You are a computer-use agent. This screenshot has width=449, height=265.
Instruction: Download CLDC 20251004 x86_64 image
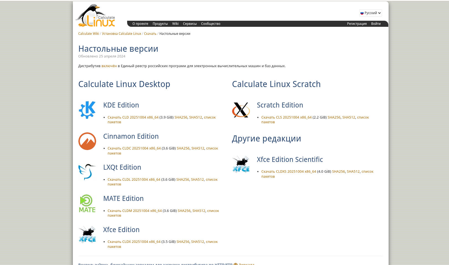click(x=134, y=148)
